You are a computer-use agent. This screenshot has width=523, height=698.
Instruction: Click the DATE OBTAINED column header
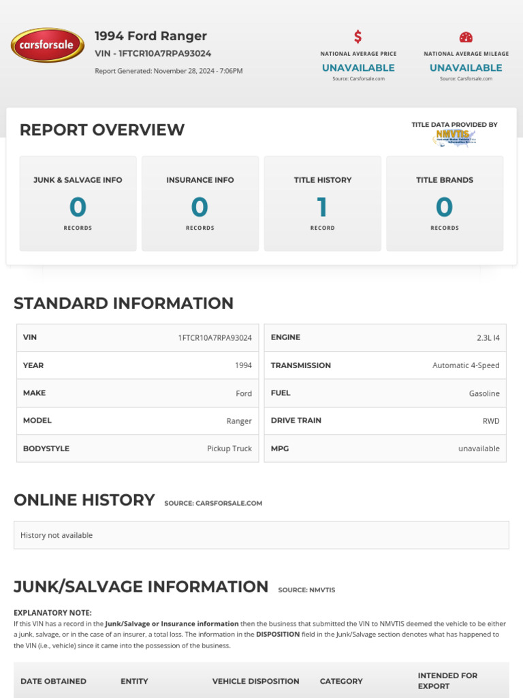pyautogui.click(x=53, y=681)
